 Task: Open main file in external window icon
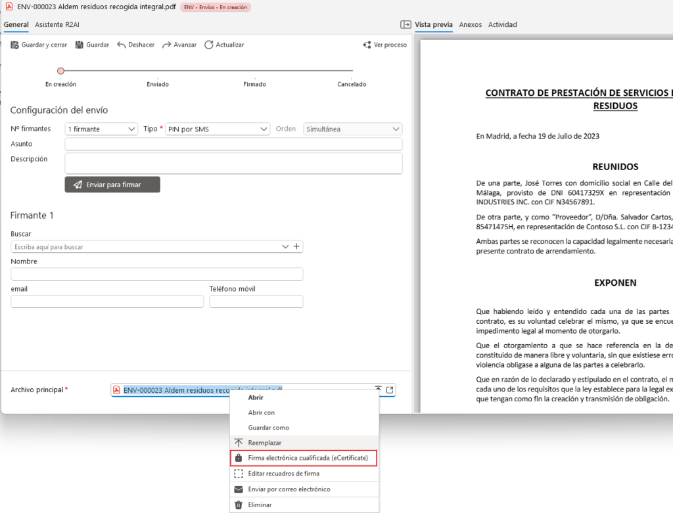[x=390, y=390]
